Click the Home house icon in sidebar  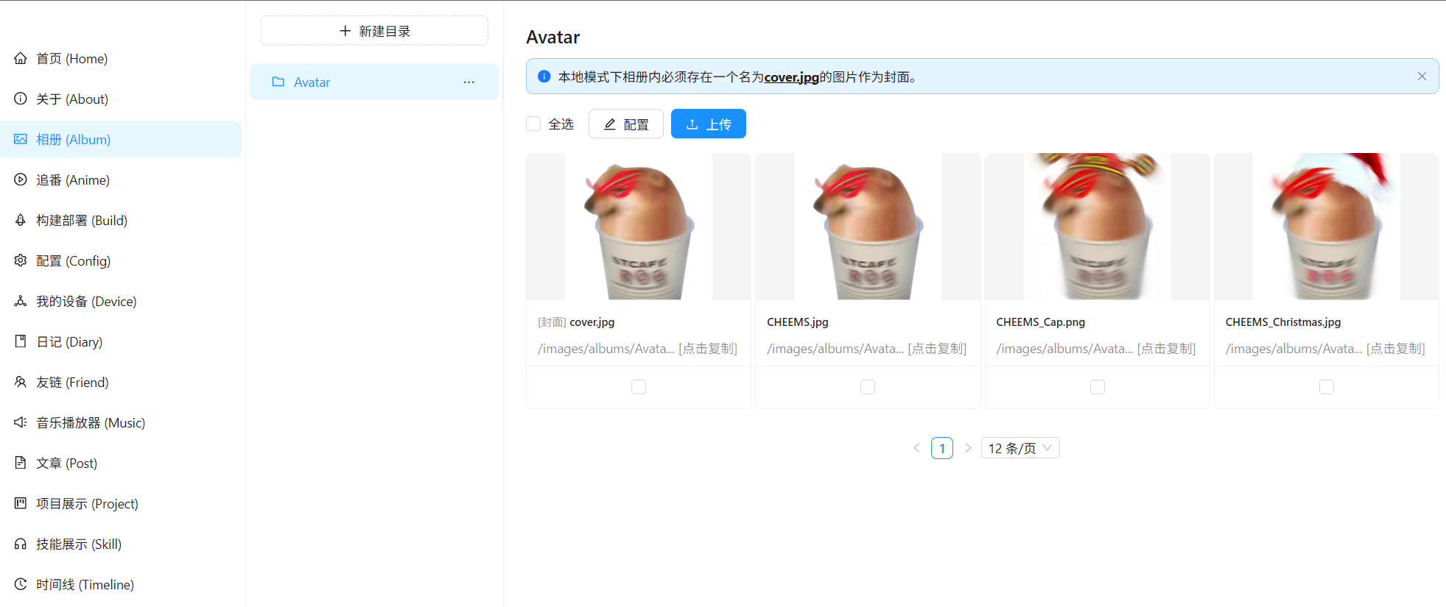pyautogui.click(x=21, y=58)
